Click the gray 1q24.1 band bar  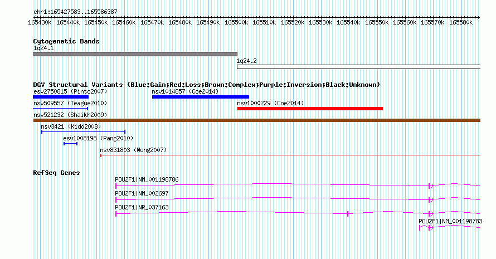135,54
